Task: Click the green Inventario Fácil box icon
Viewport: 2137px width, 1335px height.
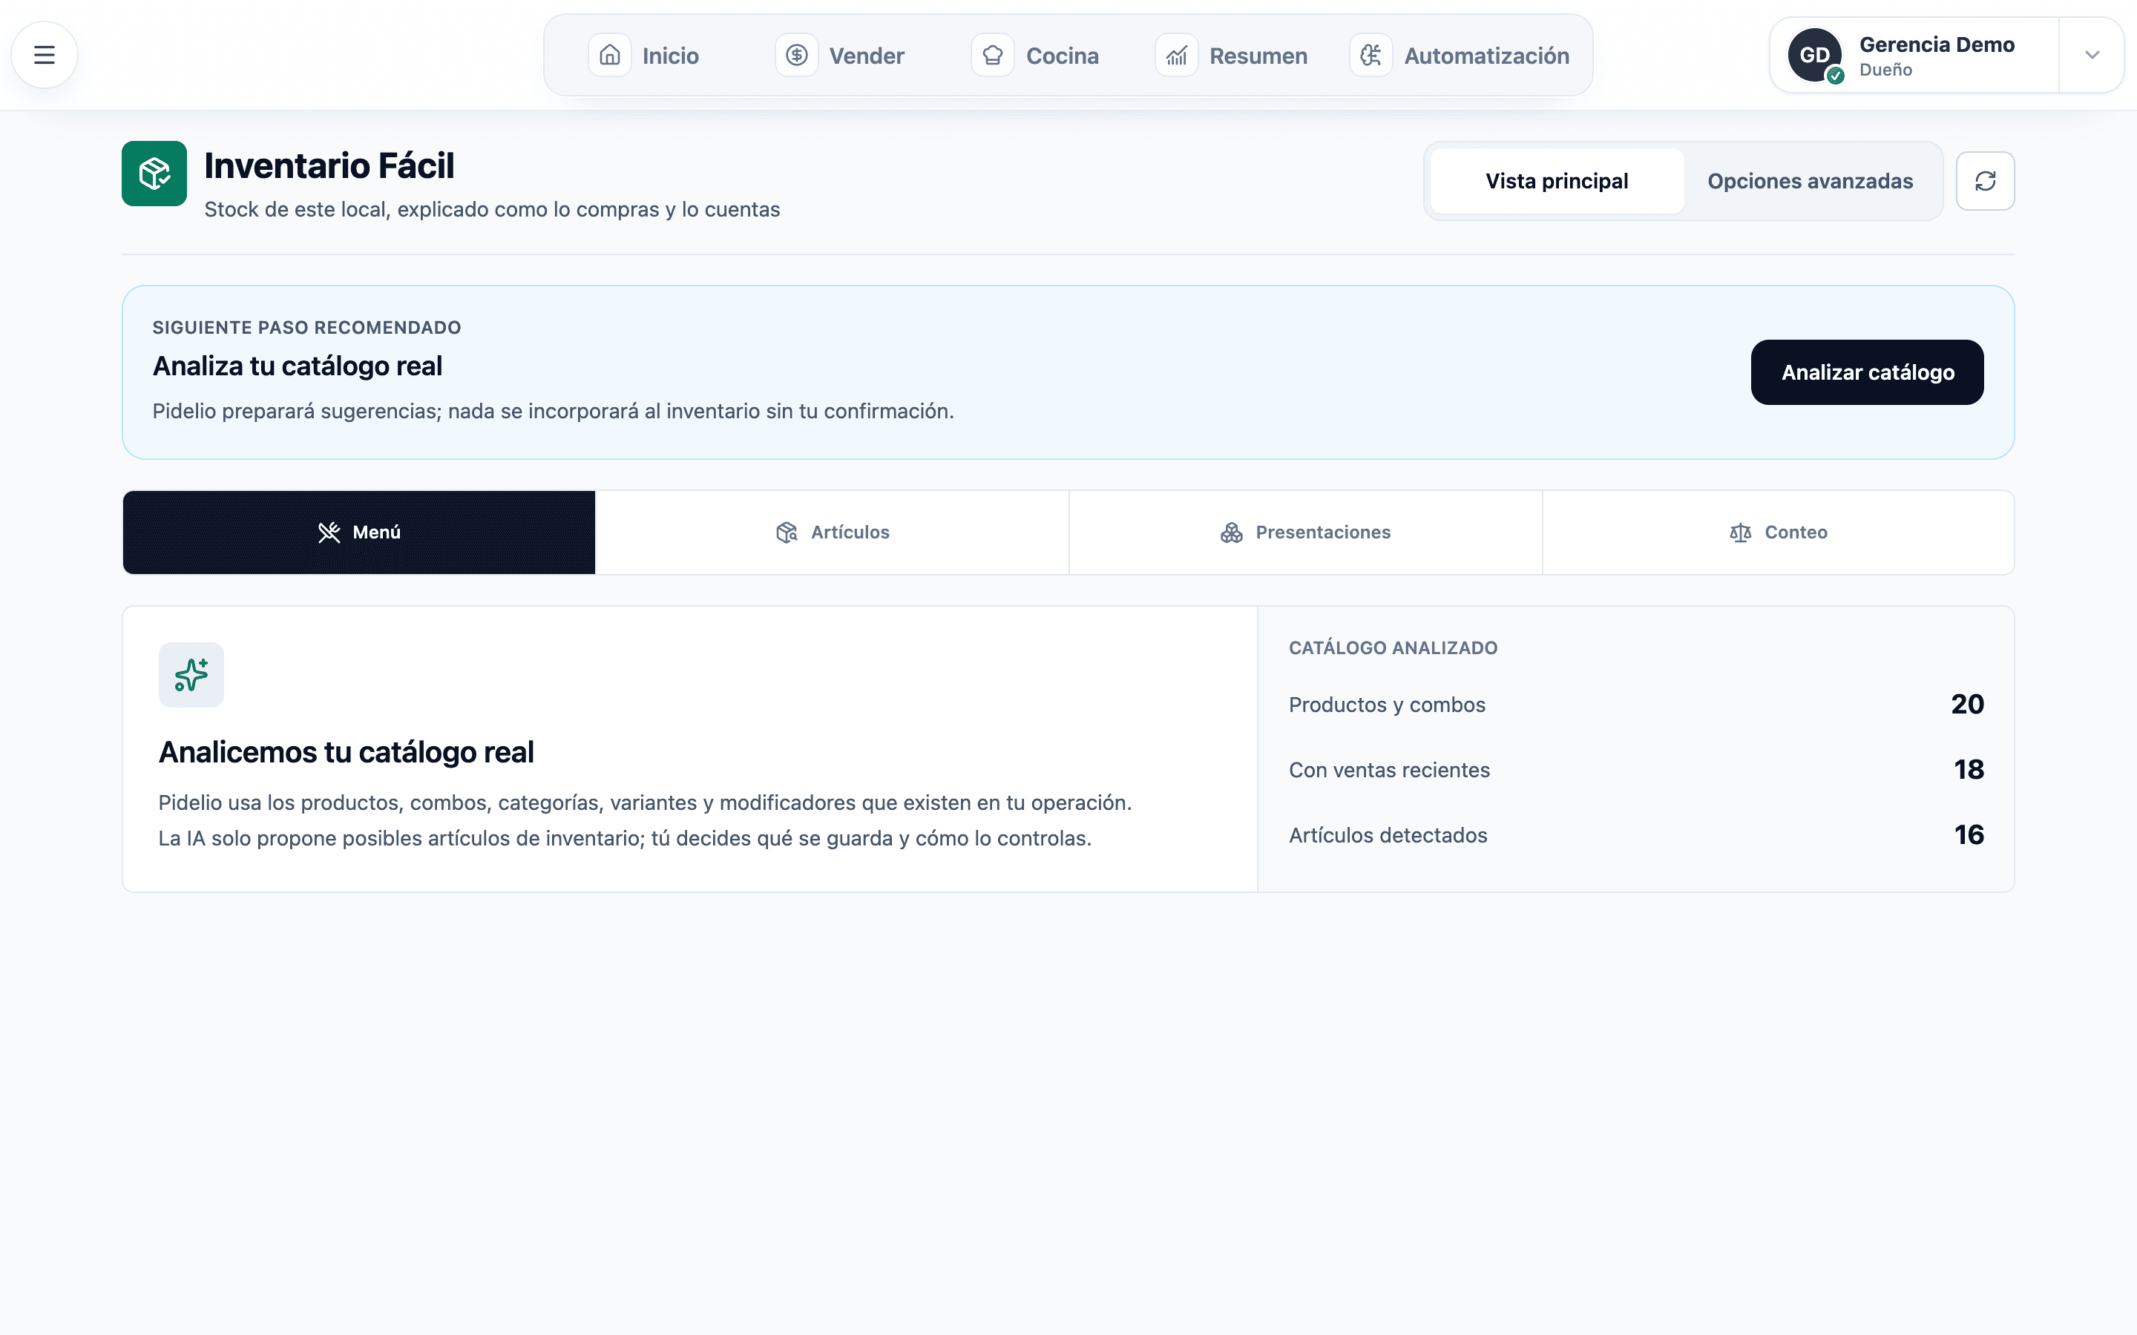Action: pos(154,173)
